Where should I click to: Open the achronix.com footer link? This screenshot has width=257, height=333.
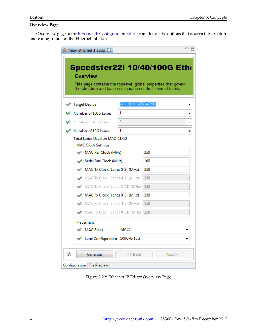coord(128,319)
